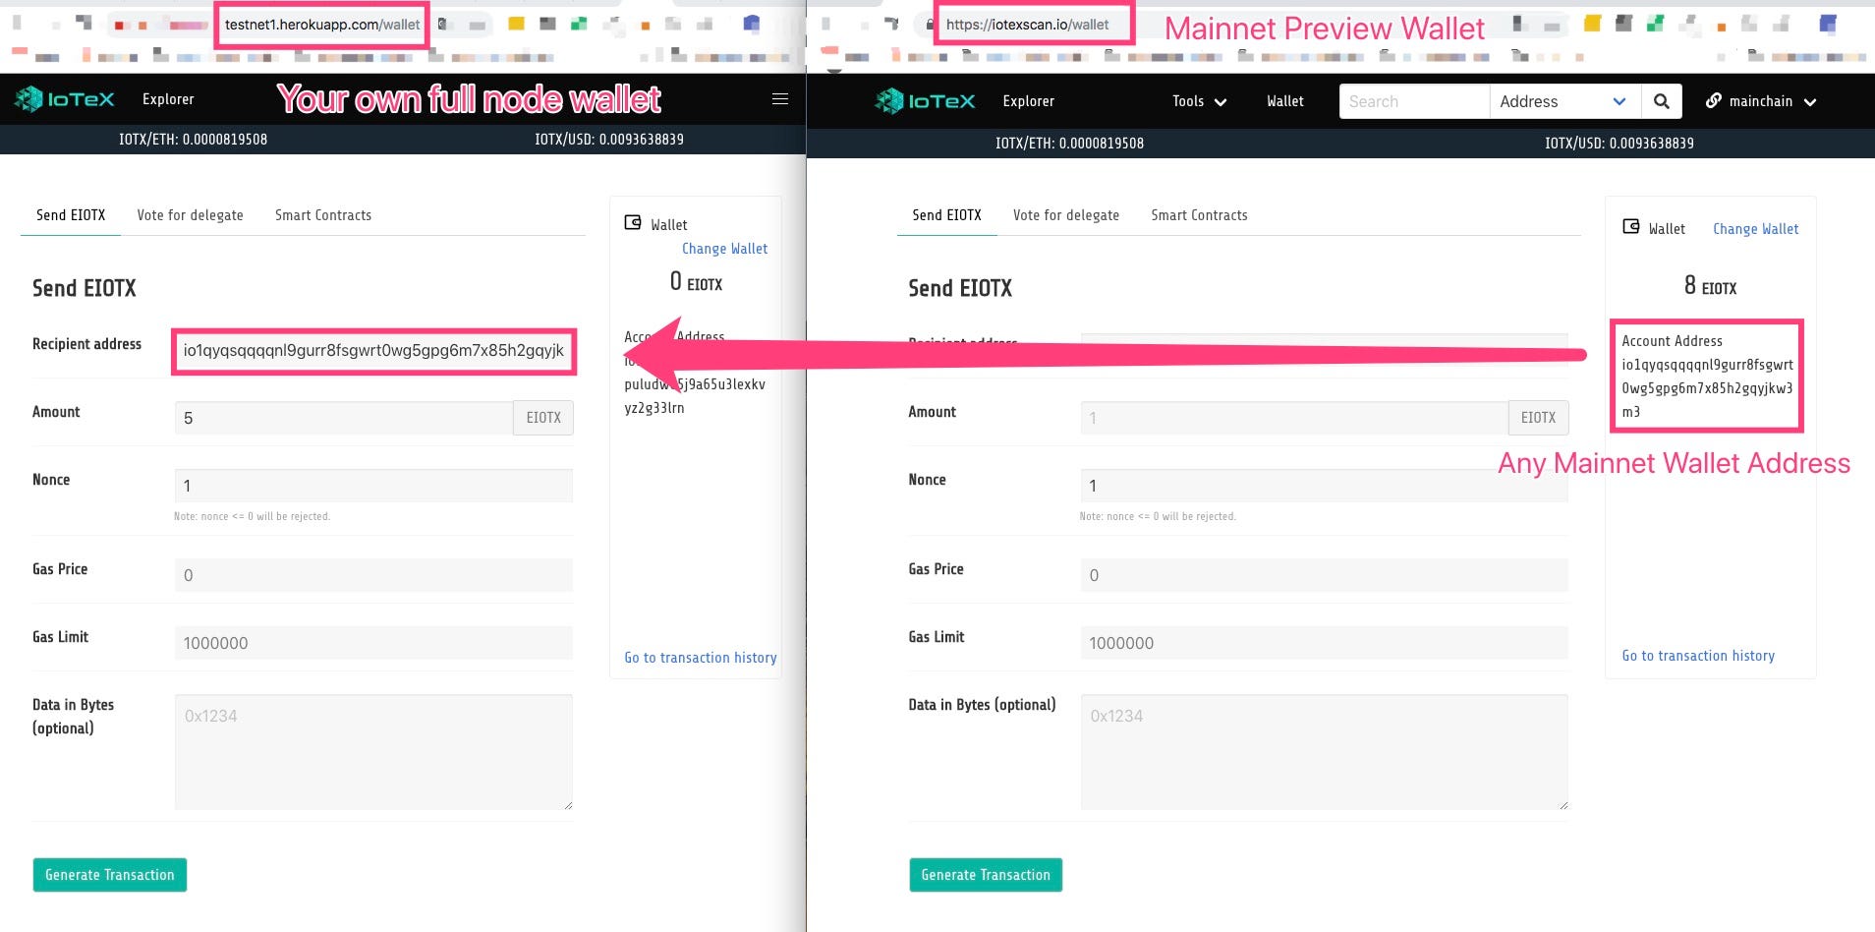Click the 8 EIOTX balance in right wallet

click(x=1710, y=286)
